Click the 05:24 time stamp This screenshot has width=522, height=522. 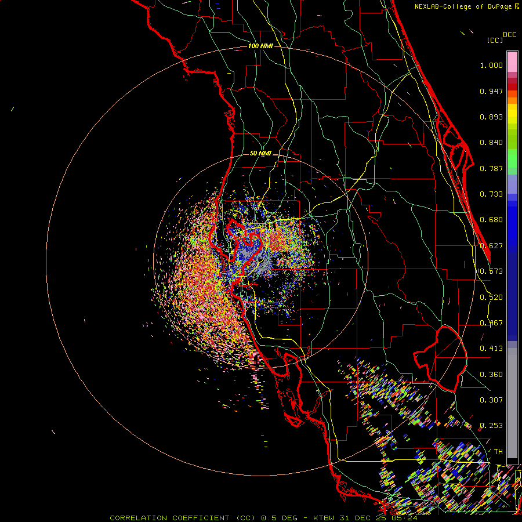(405, 518)
